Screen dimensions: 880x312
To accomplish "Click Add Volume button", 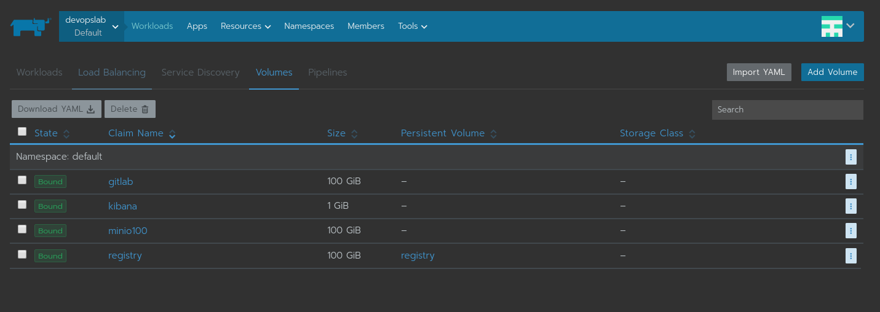I will pyautogui.click(x=833, y=72).
